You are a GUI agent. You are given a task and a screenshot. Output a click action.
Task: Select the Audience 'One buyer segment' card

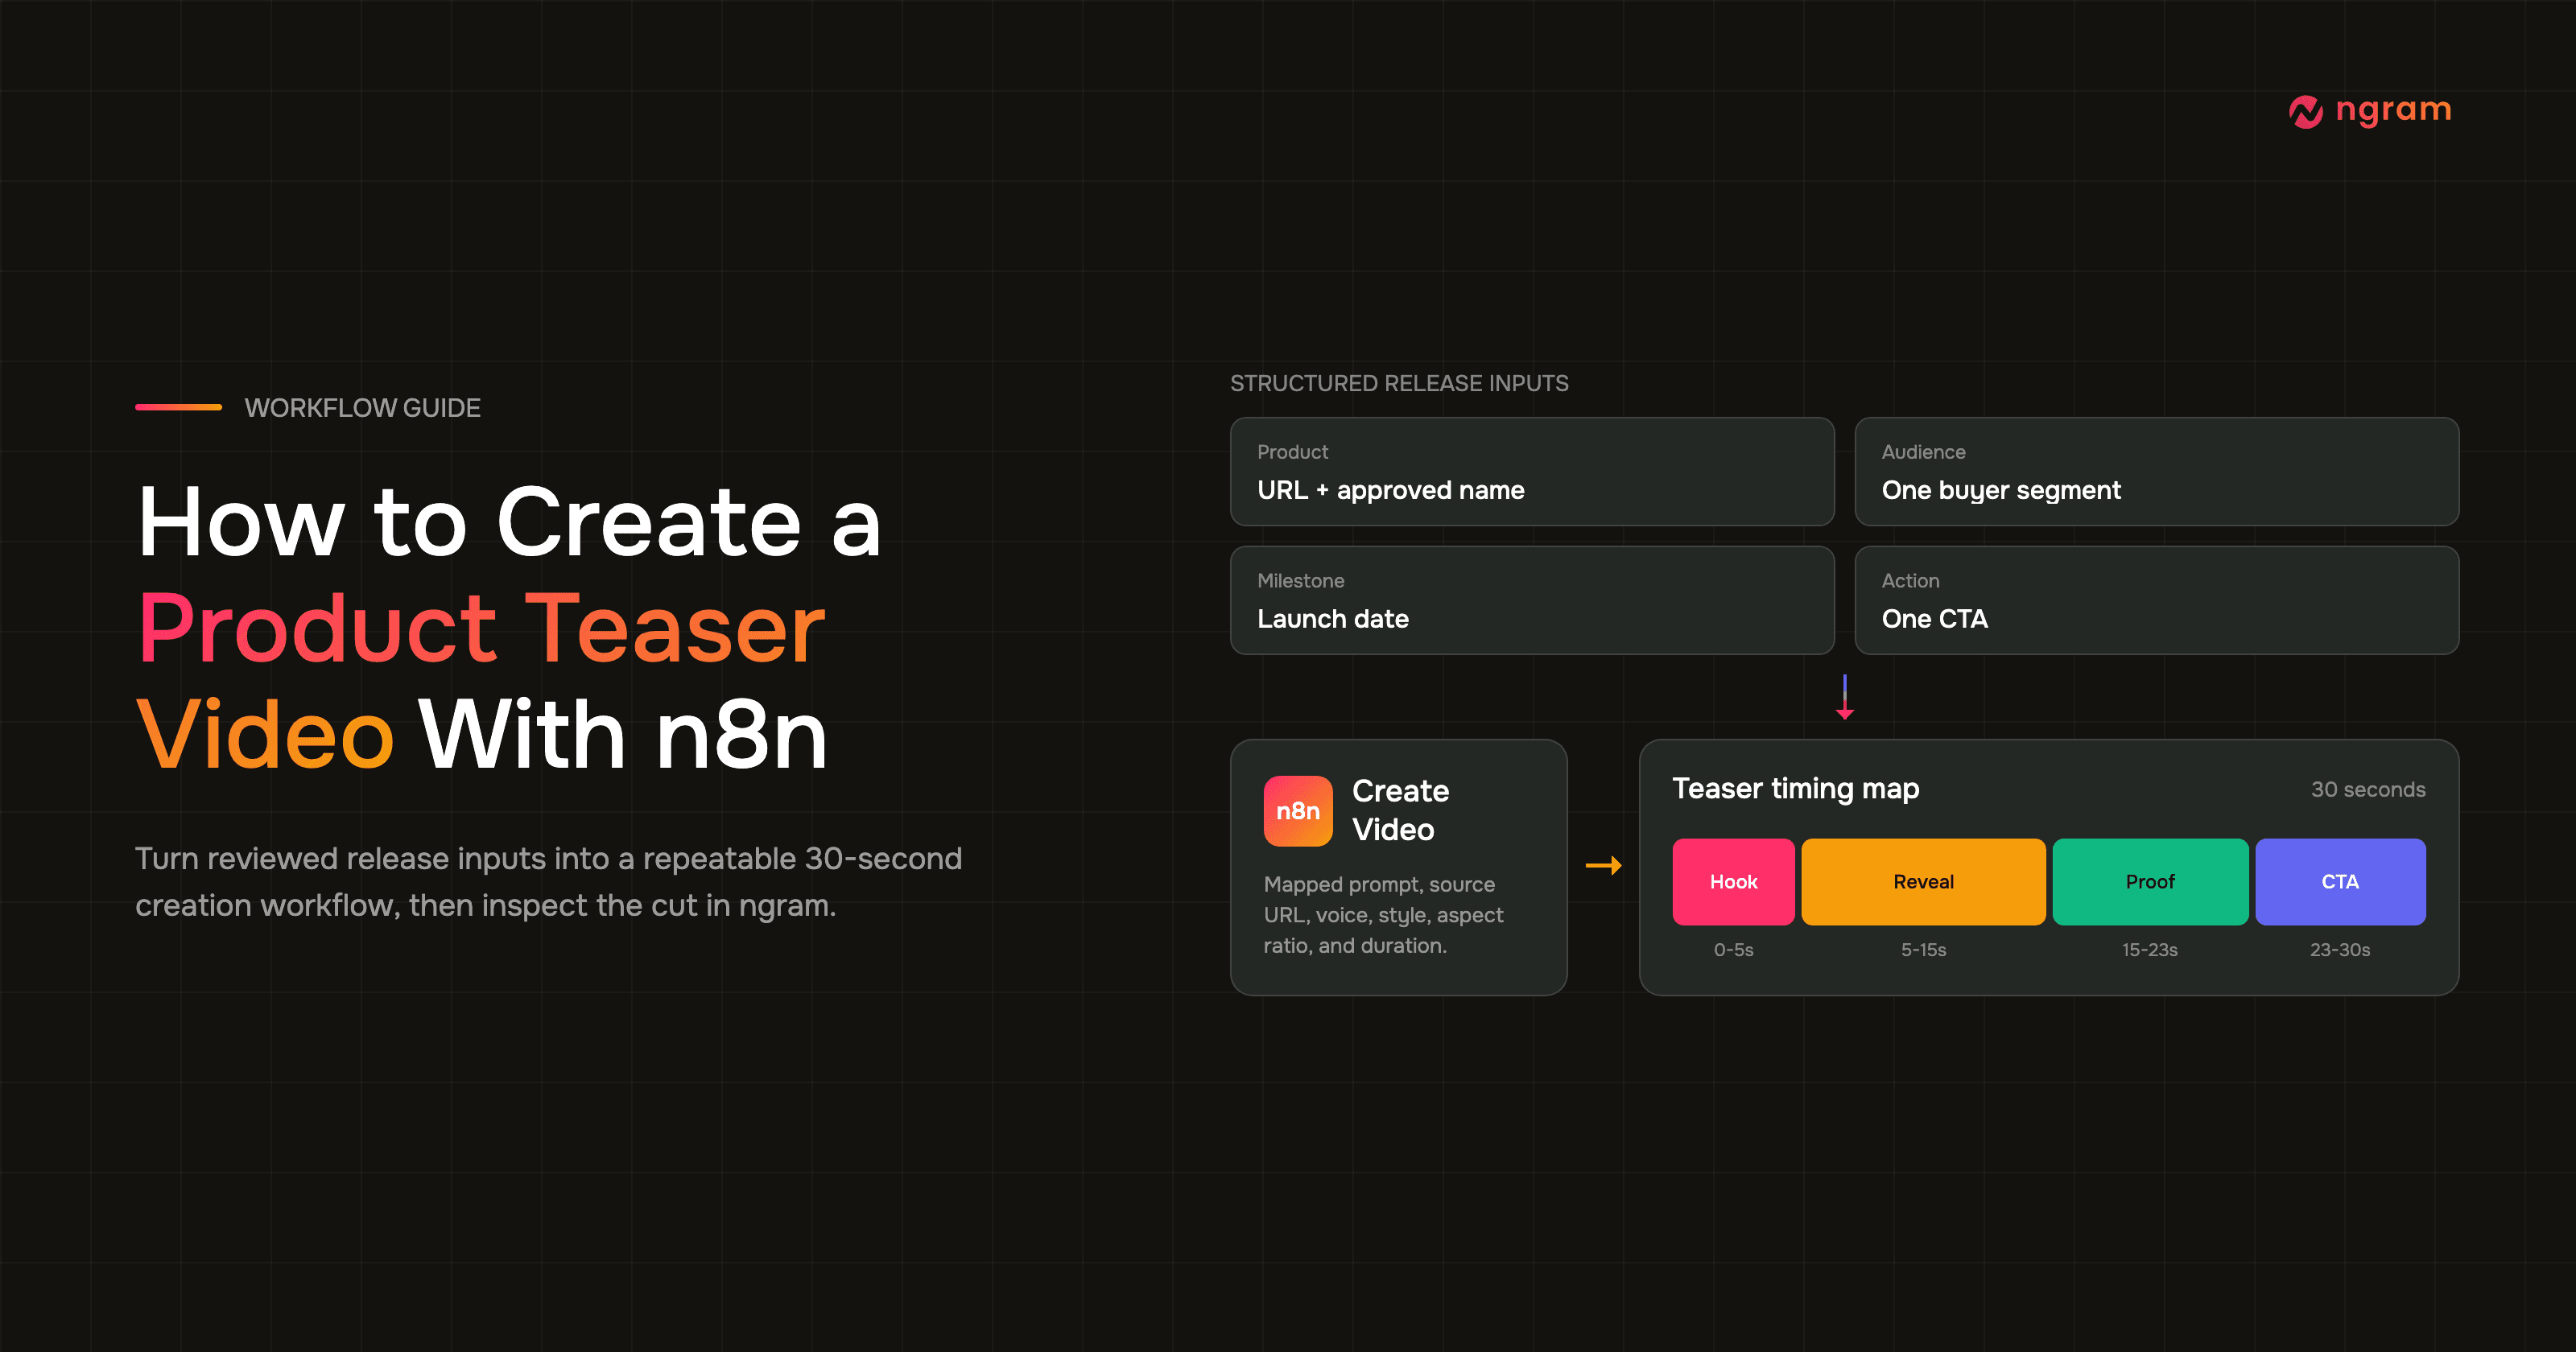(x=2156, y=471)
